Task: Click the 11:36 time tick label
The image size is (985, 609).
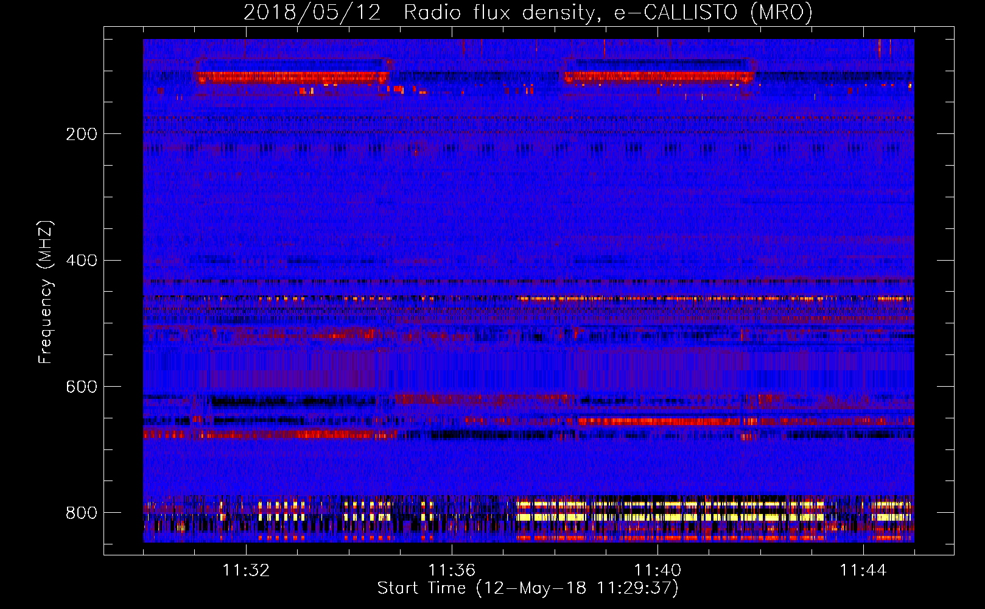Action: [452, 571]
